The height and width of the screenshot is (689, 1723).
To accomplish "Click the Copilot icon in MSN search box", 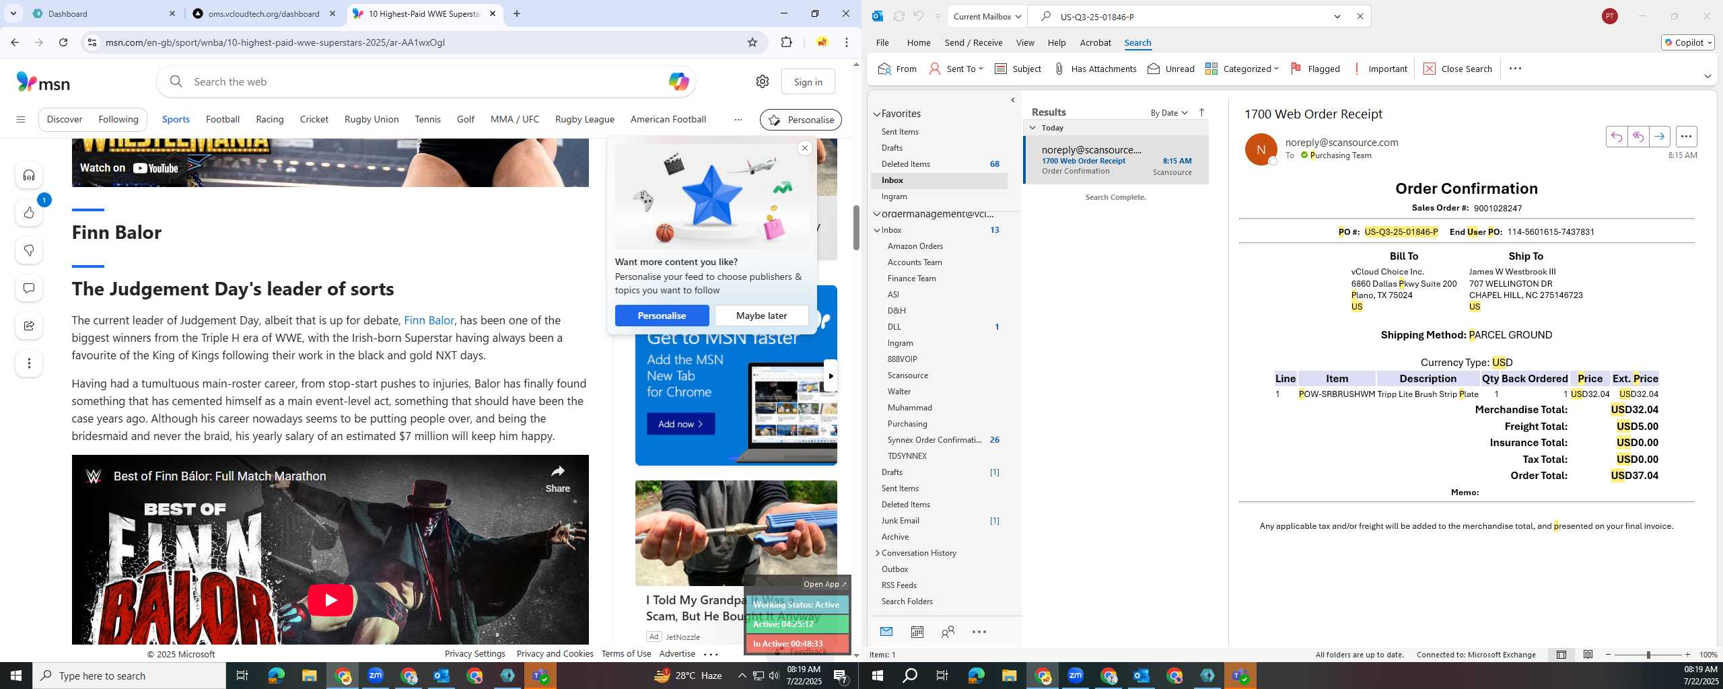I will [x=678, y=81].
